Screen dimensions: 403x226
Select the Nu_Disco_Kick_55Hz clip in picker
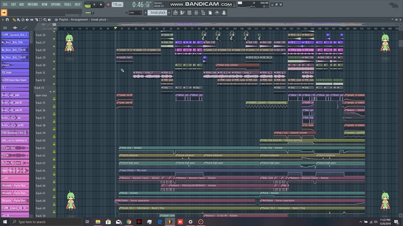[x=15, y=42]
